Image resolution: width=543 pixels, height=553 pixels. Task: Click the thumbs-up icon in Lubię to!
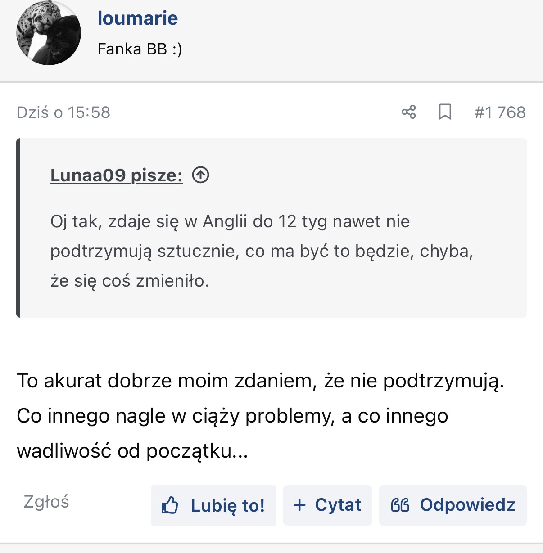point(170,505)
